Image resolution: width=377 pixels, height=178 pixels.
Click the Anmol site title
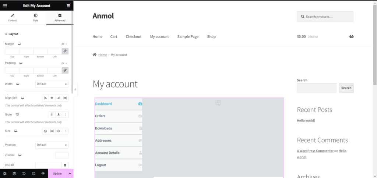coord(103,16)
